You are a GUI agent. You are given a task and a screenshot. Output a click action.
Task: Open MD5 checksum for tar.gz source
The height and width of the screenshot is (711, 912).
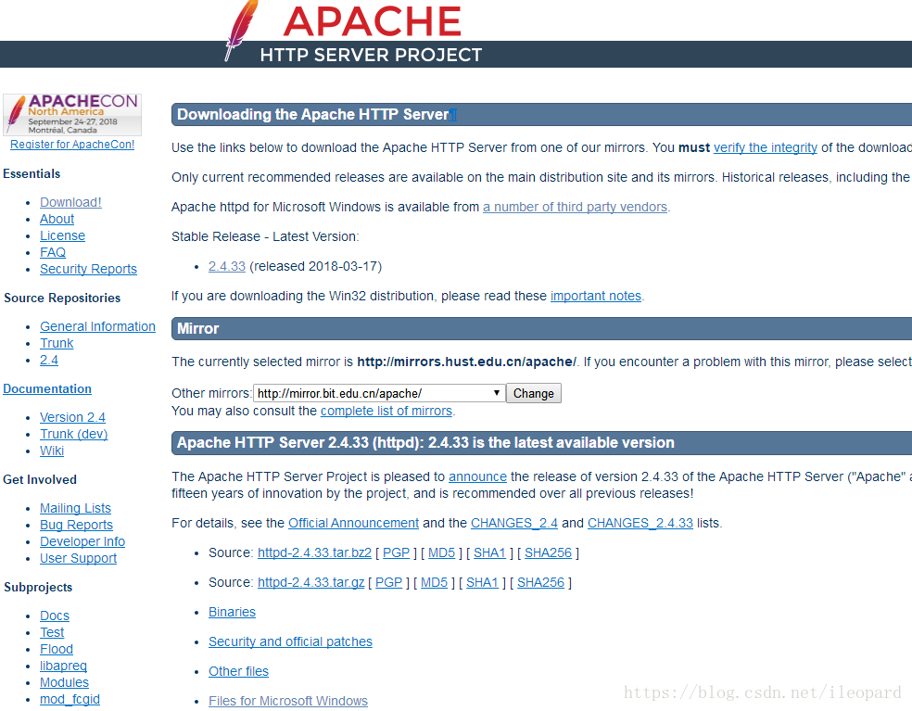tap(434, 582)
